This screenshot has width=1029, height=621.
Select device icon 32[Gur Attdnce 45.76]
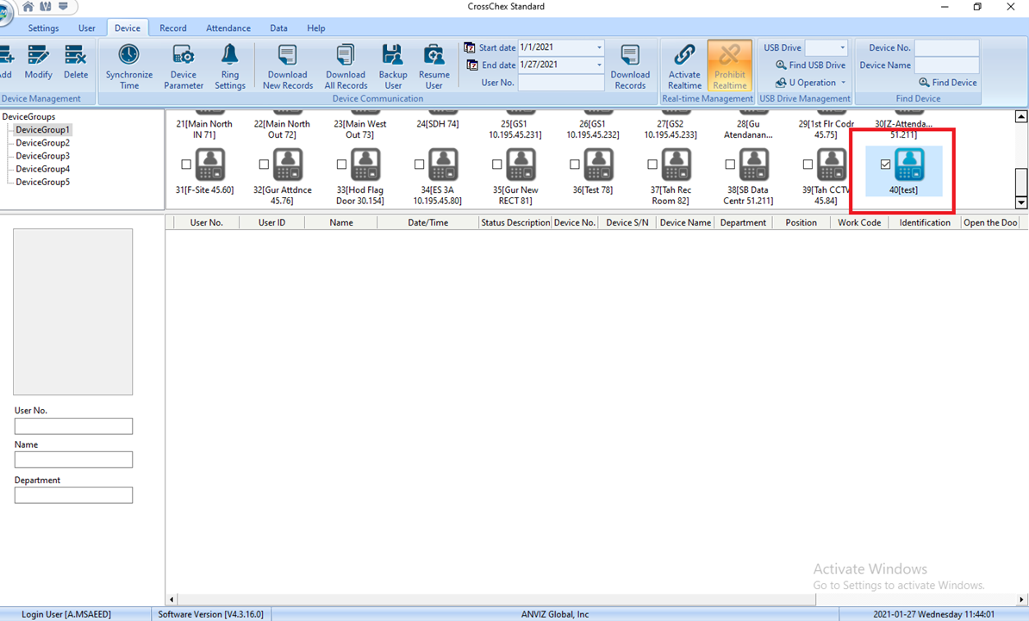[288, 165]
